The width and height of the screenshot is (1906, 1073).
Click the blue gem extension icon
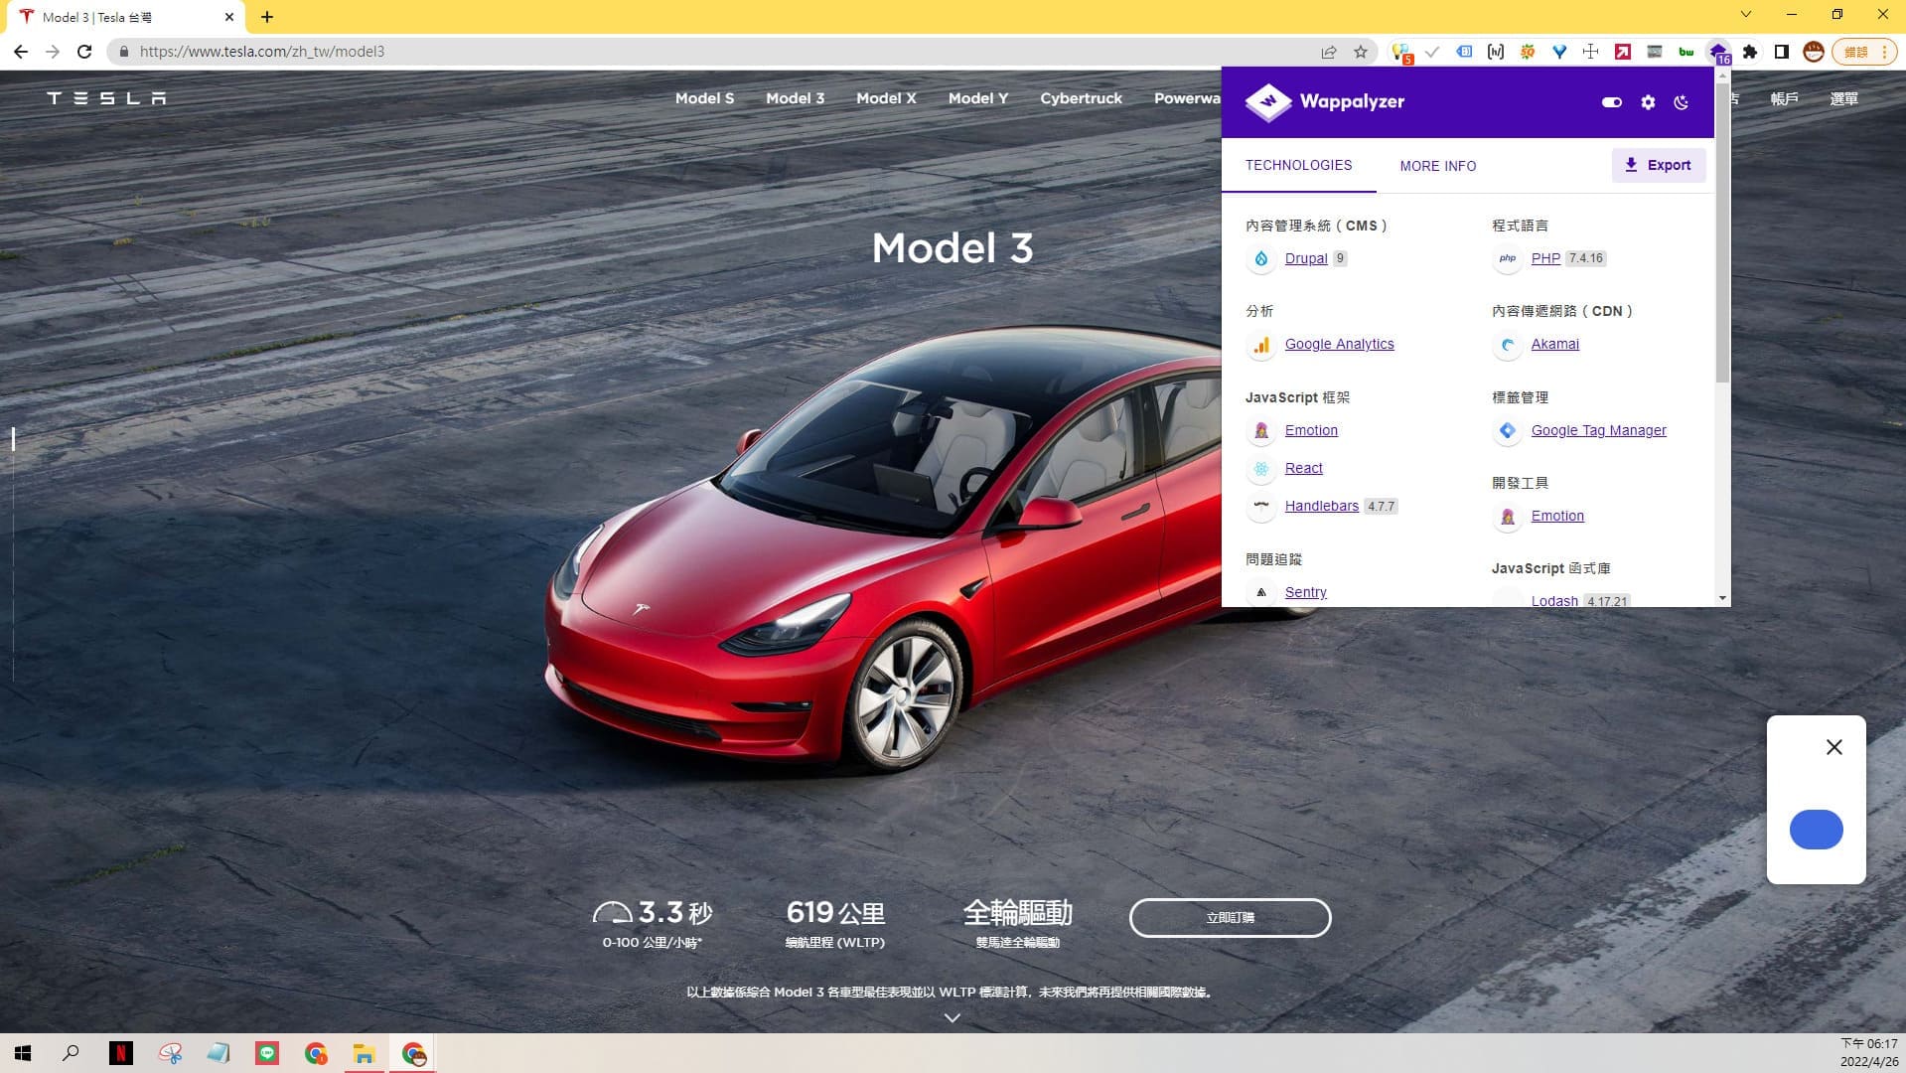coord(1559,52)
